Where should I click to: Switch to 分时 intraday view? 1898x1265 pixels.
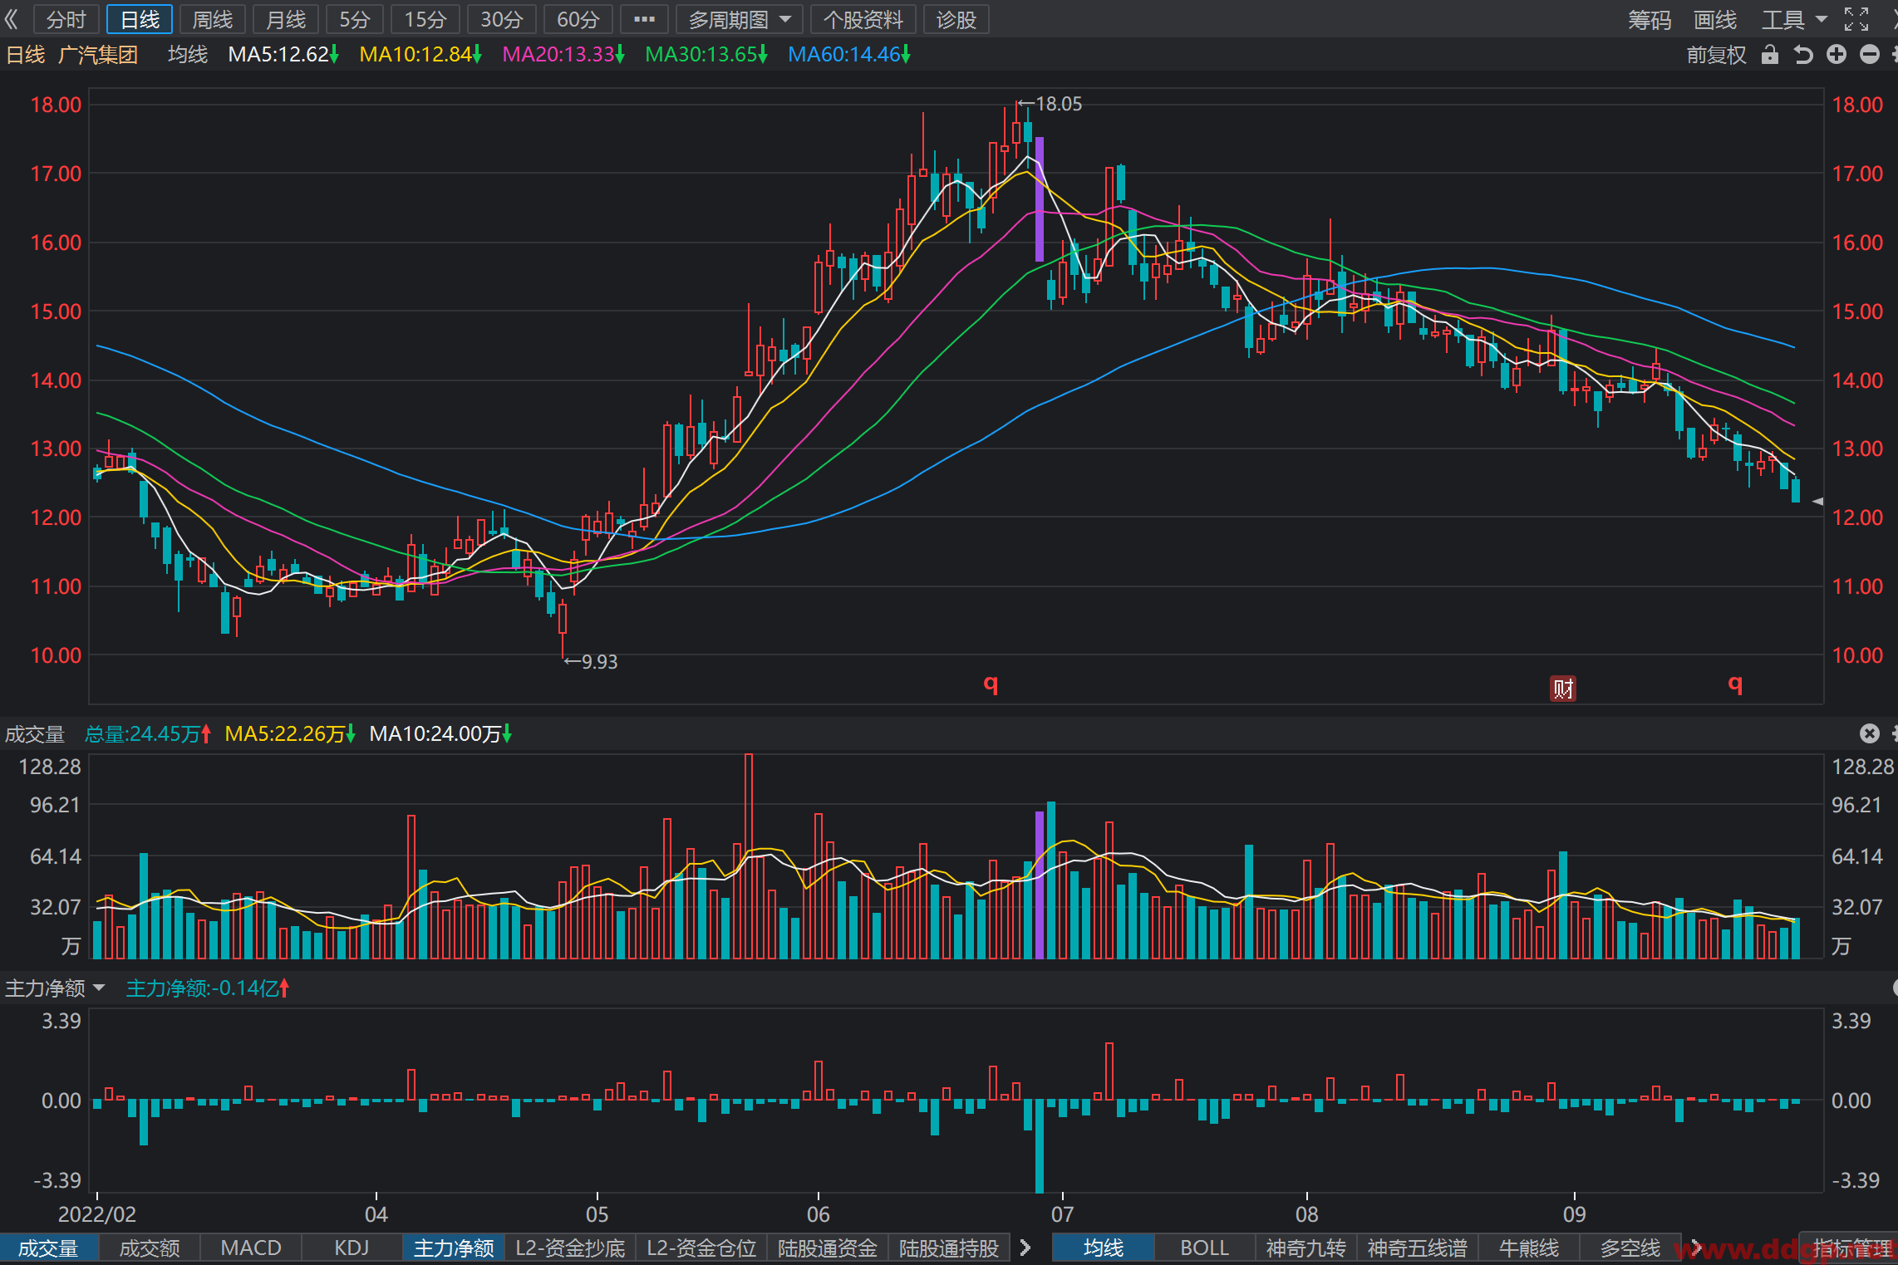point(66,19)
